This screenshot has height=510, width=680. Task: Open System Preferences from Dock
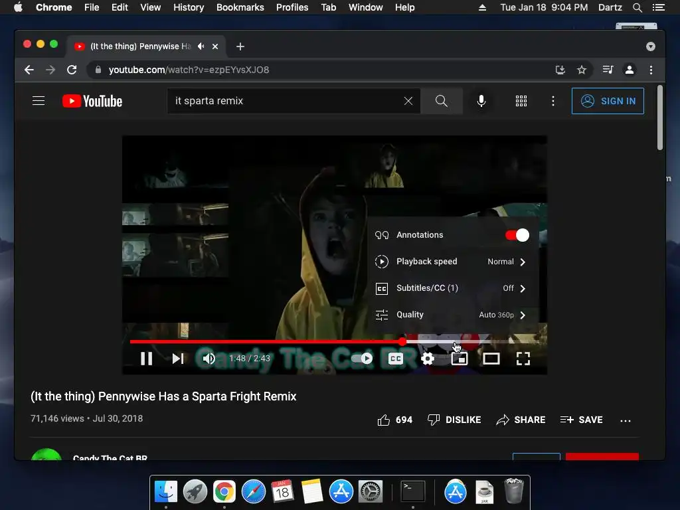pos(371,492)
